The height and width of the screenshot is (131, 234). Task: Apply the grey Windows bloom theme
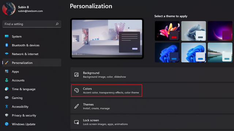(193, 31)
